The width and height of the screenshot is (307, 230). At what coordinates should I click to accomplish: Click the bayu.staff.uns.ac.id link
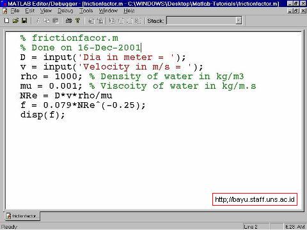pyautogui.click(x=255, y=199)
